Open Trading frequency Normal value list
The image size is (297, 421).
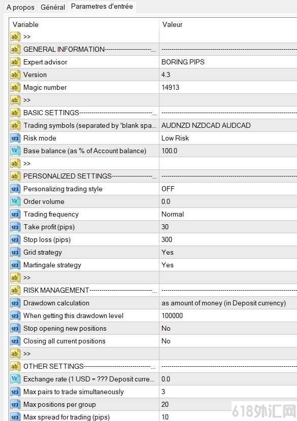pyautogui.click(x=228, y=214)
